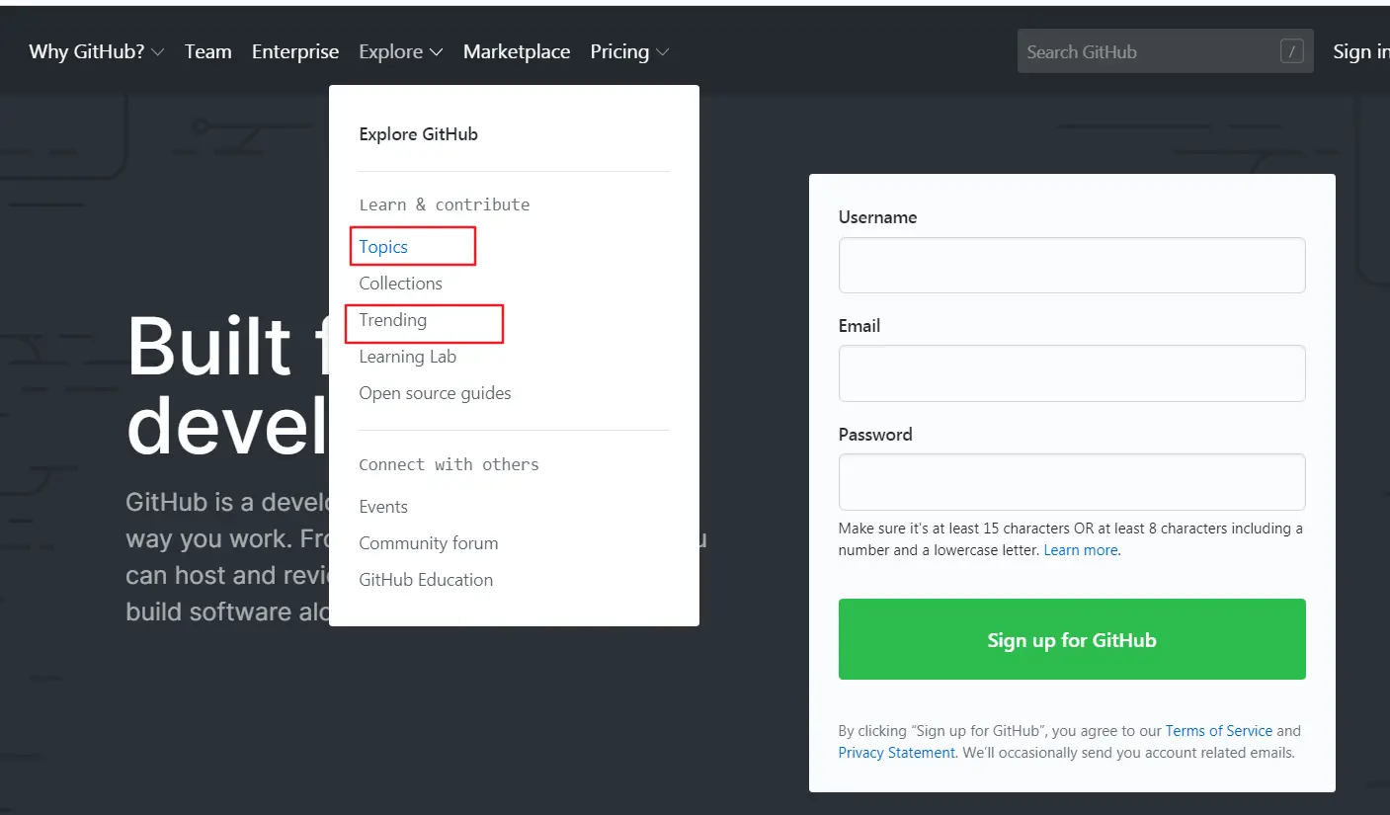The height and width of the screenshot is (815, 1390).
Task: Select Topics in the Explore menu
Action: 383,247
